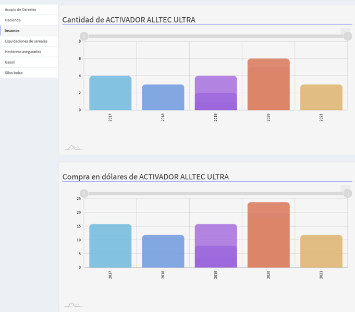Screen dimensions: 355x312
Task: Click the 2019 axis label under Compra en dólares chart
Action: click(216, 275)
